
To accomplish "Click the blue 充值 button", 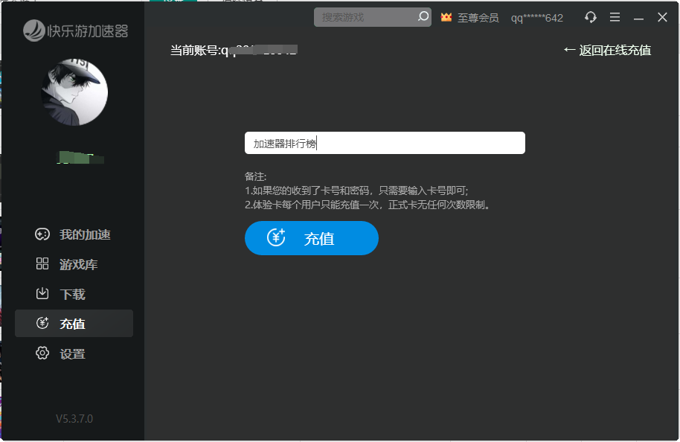I will 312,238.
